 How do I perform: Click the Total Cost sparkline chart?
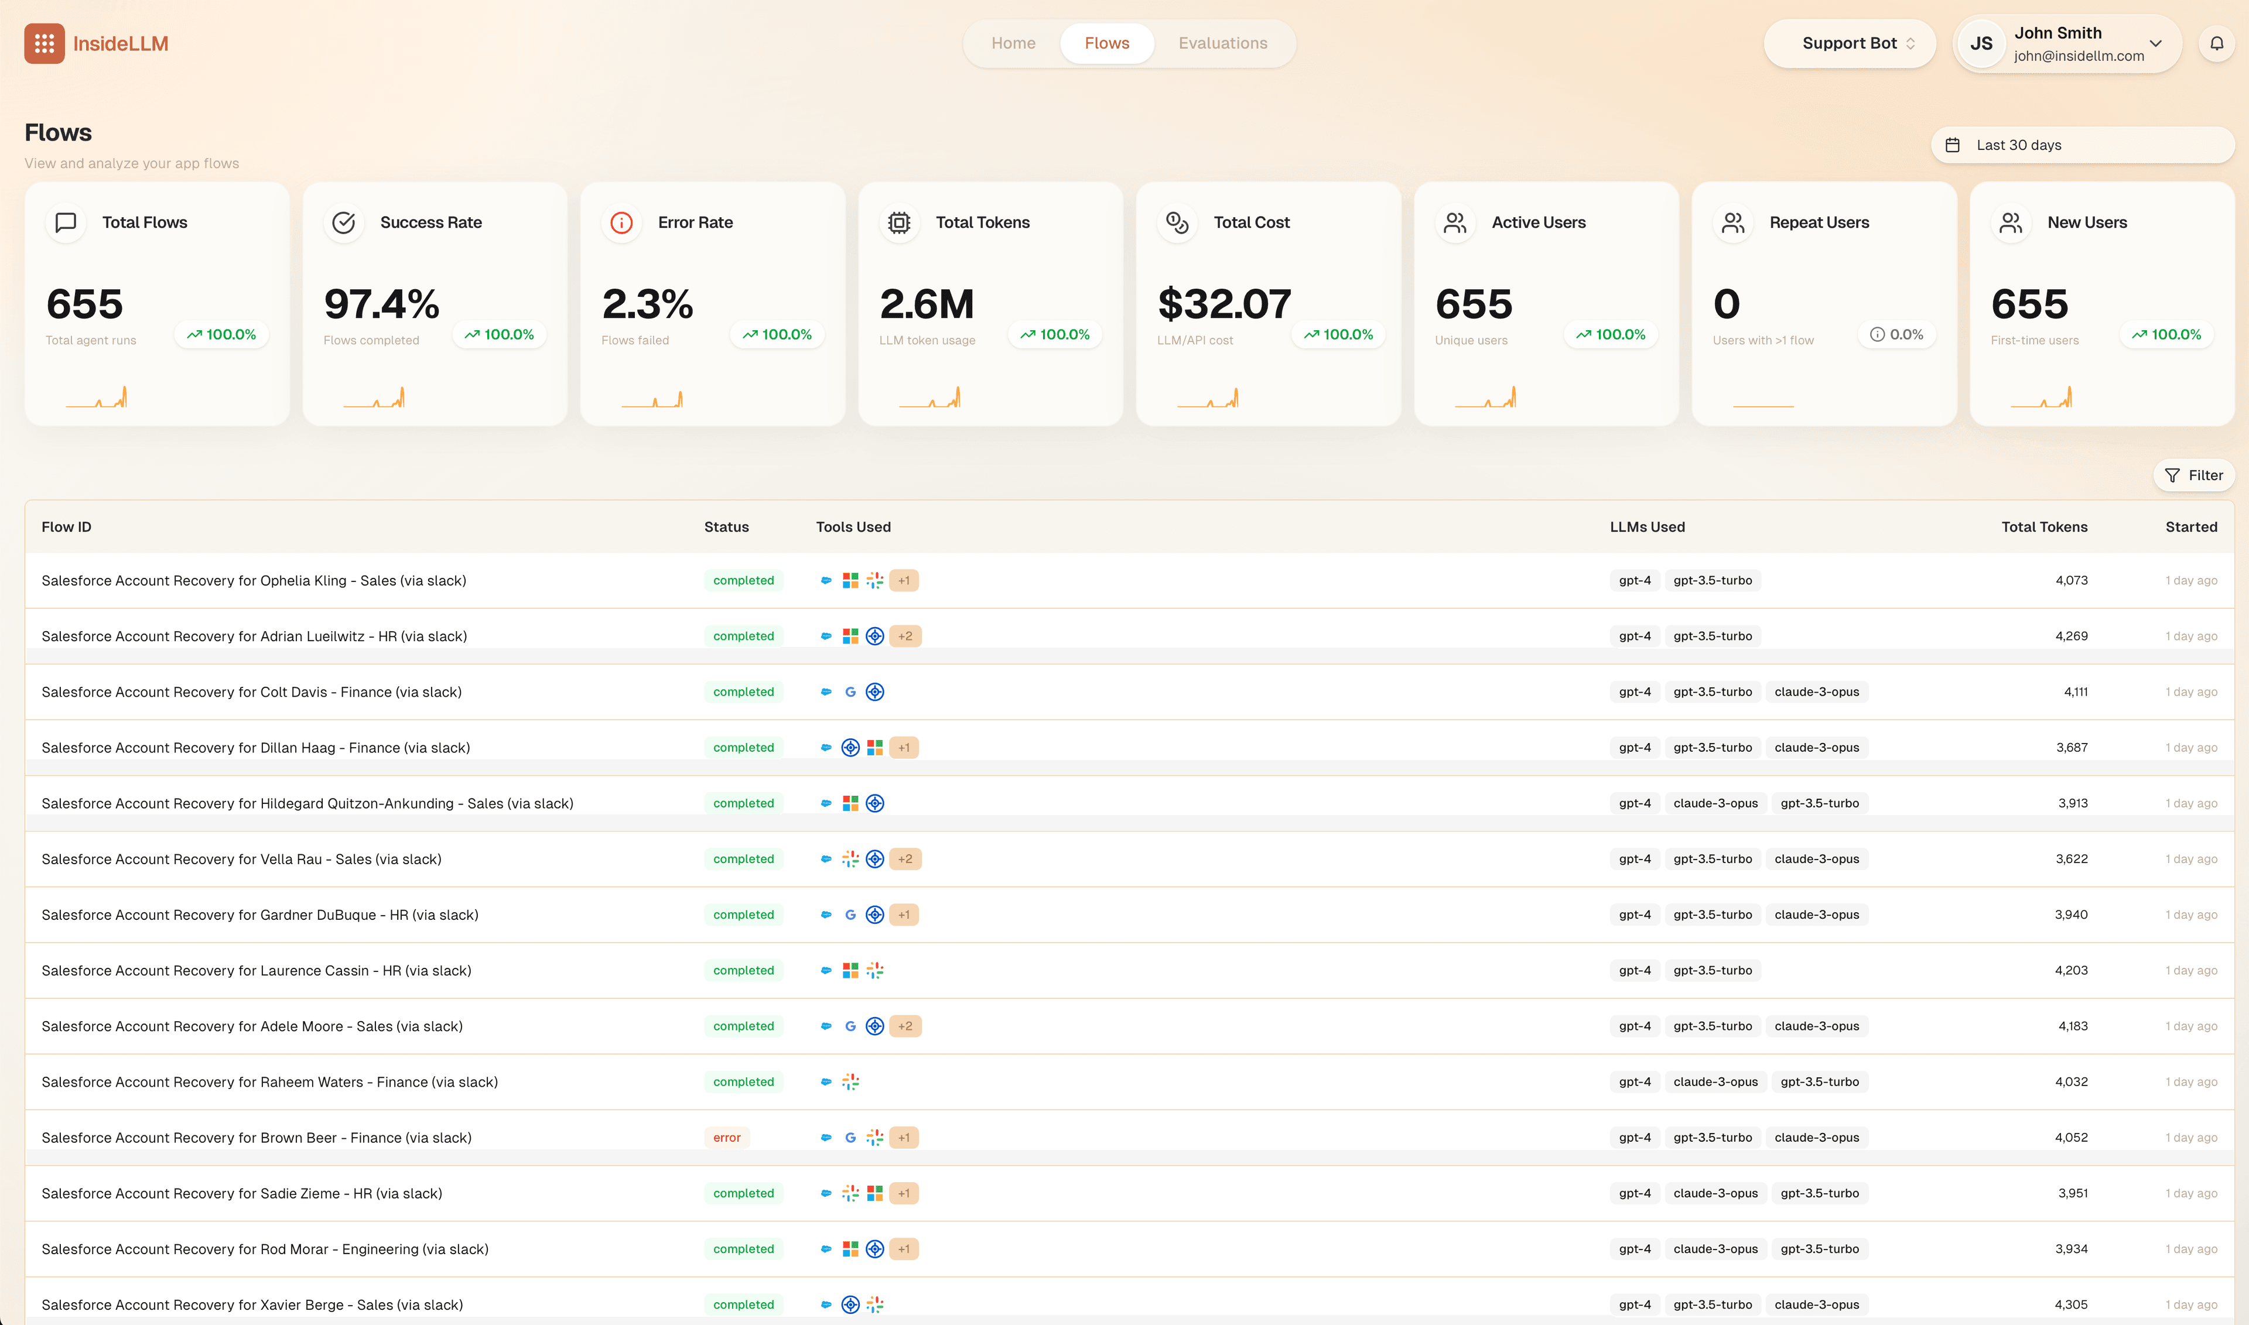point(1208,396)
